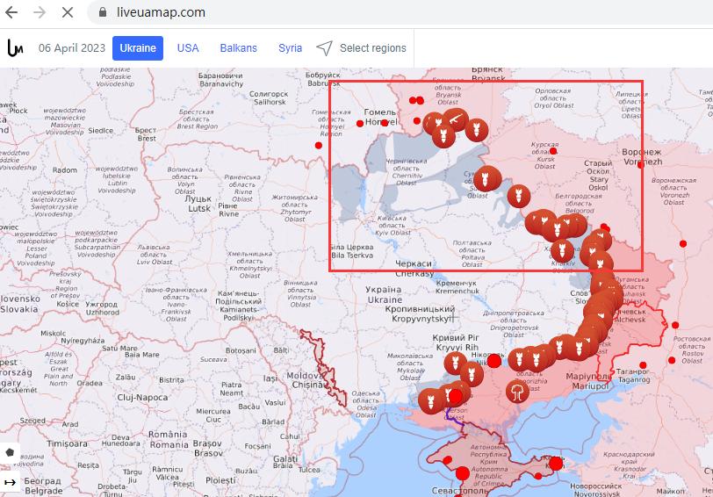Select the Ukraine region tab
Screen dimensions: 713x497
pyautogui.click(x=138, y=48)
